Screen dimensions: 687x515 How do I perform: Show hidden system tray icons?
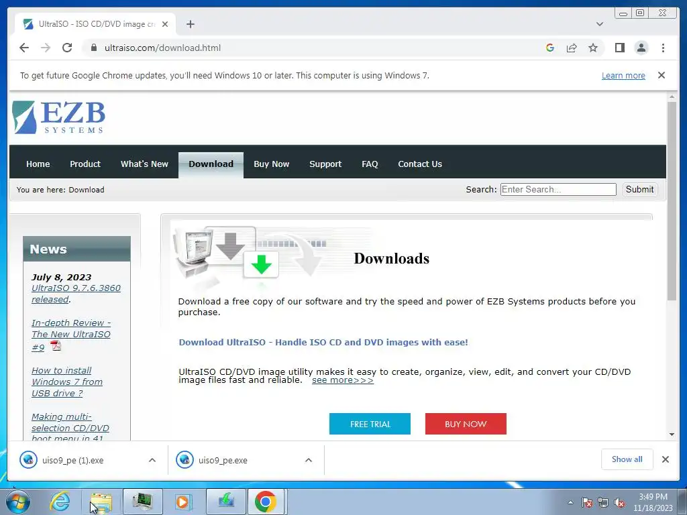point(570,502)
